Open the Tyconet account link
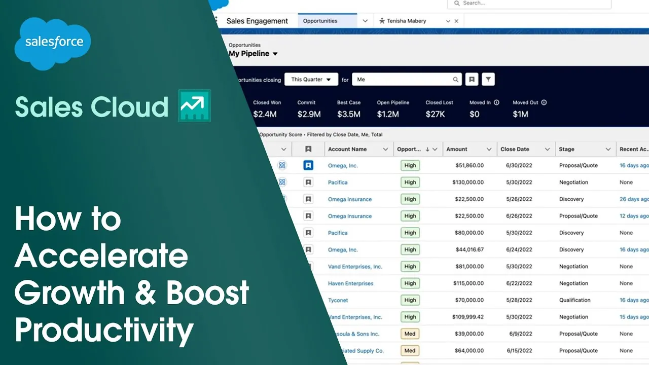 click(x=338, y=300)
